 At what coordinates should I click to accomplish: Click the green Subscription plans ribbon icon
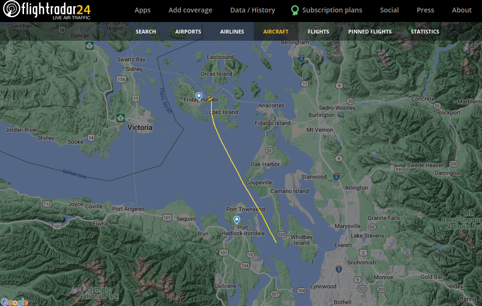[x=295, y=11]
